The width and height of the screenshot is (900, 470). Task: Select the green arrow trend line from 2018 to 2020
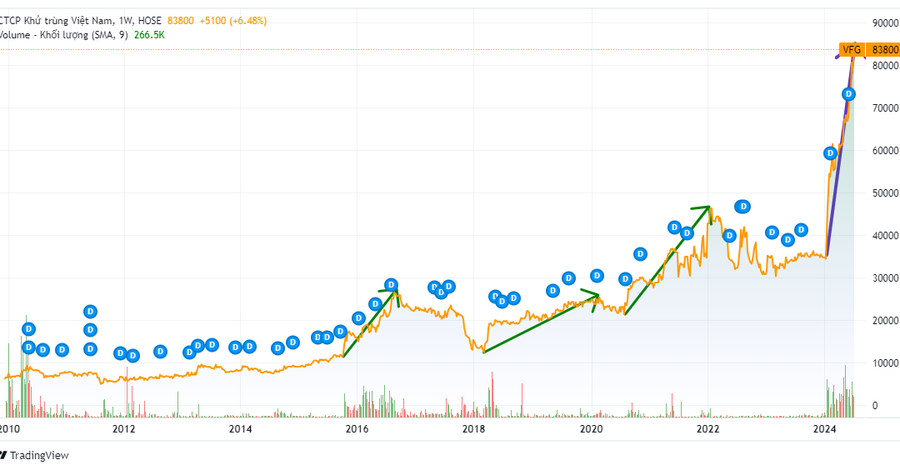point(541,323)
